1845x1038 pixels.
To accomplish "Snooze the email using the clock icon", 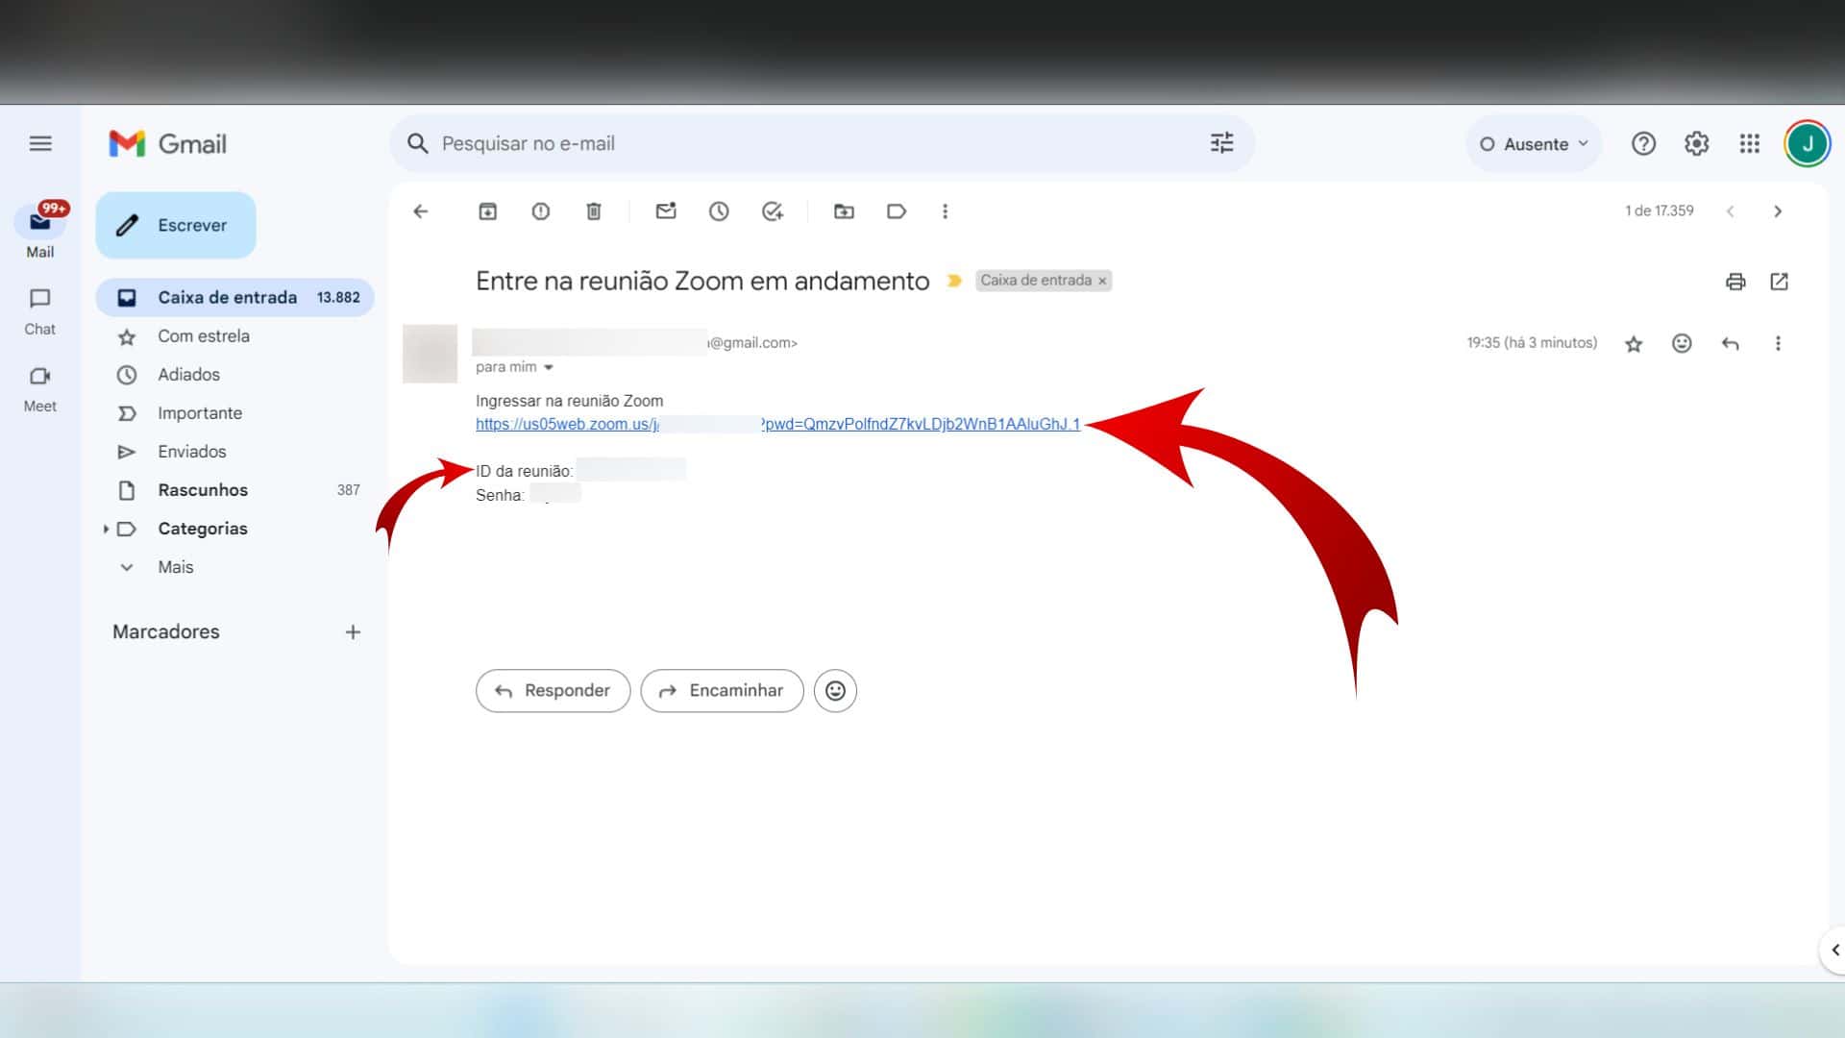I will click(x=719, y=211).
